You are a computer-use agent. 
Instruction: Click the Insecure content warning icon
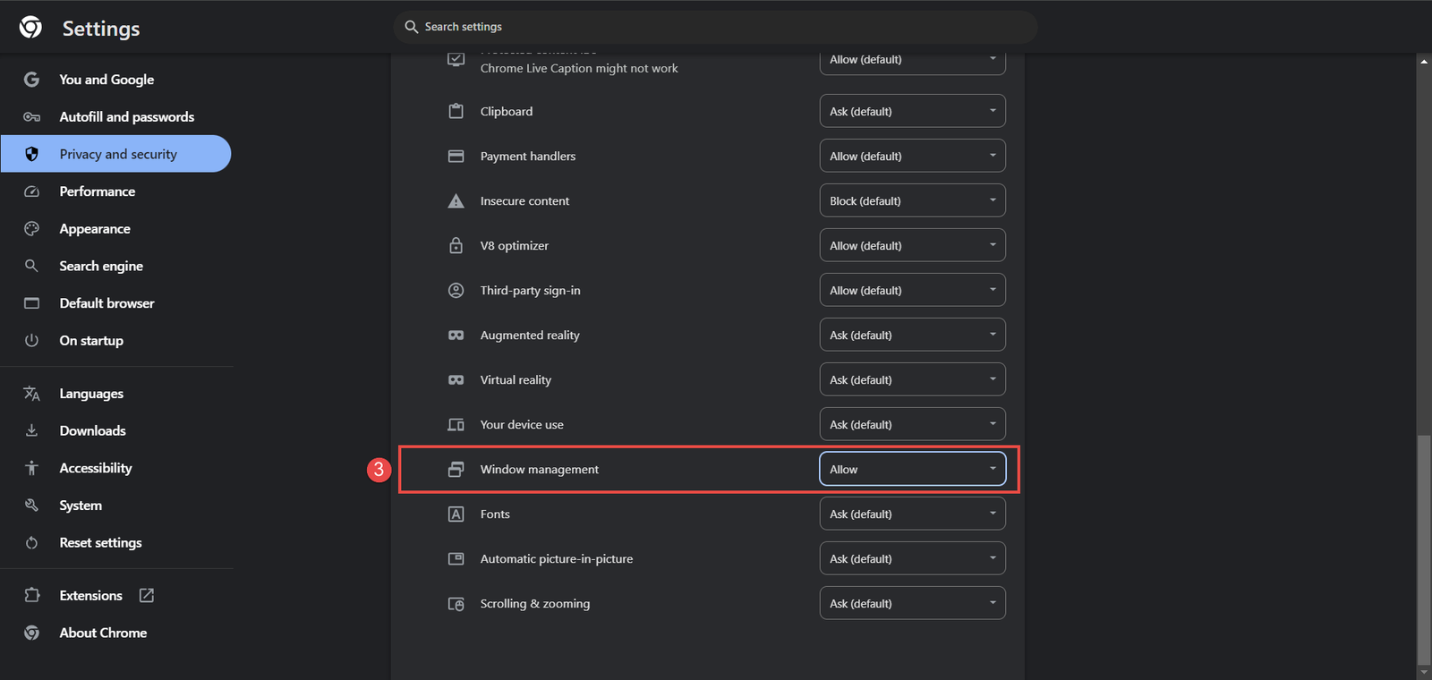coord(456,200)
